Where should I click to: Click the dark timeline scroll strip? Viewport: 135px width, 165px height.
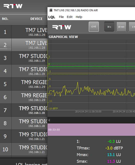coord(91,120)
